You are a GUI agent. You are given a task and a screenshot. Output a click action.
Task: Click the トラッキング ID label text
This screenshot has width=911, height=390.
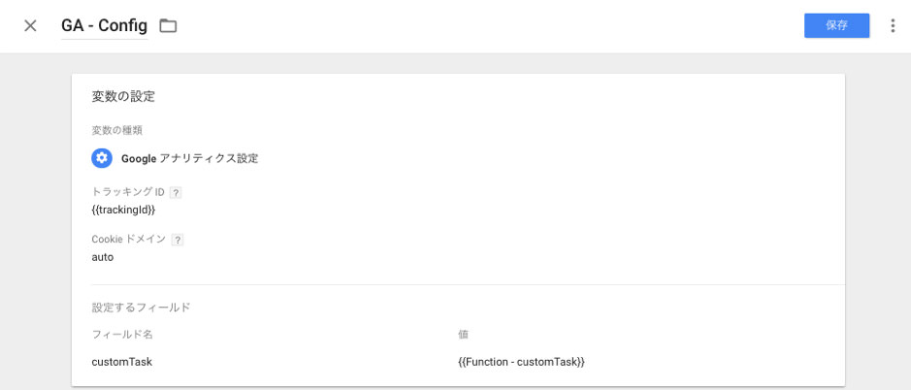point(128,192)
